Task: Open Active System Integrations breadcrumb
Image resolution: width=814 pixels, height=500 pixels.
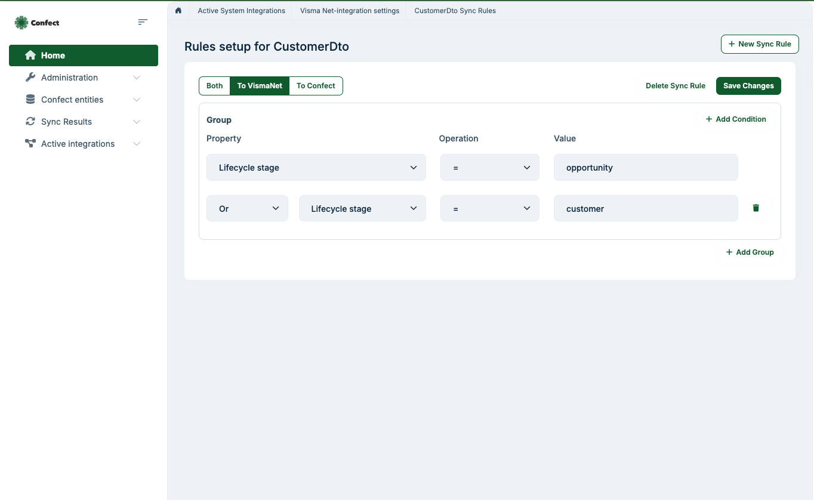Action: [x=241, y=11]
